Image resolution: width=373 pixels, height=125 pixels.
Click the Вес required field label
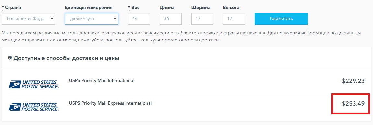click(134, 7)
